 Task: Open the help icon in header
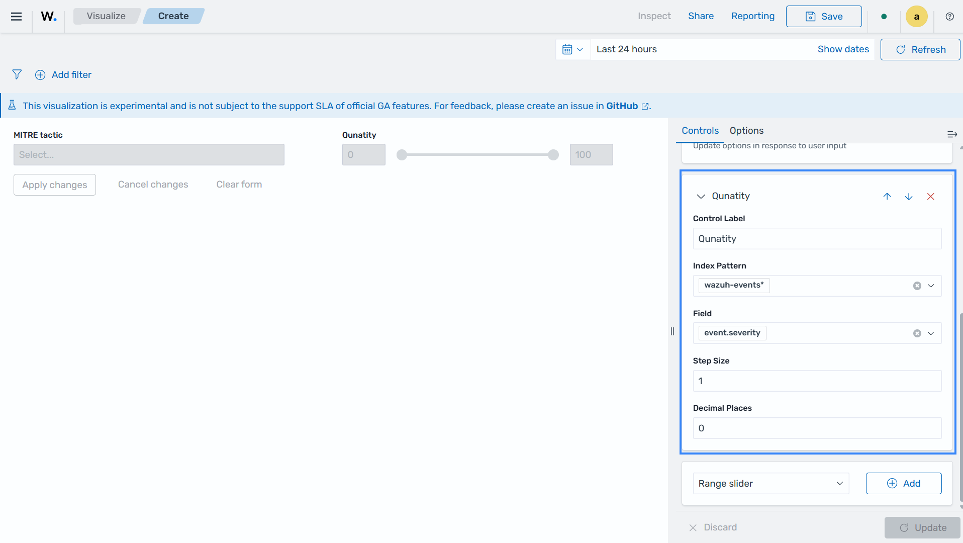point(949,16)
